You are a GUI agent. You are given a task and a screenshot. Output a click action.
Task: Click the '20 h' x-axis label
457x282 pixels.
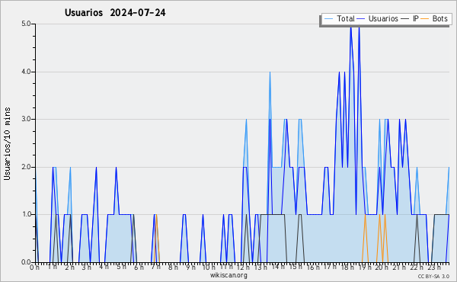click(x=382, y=268)
